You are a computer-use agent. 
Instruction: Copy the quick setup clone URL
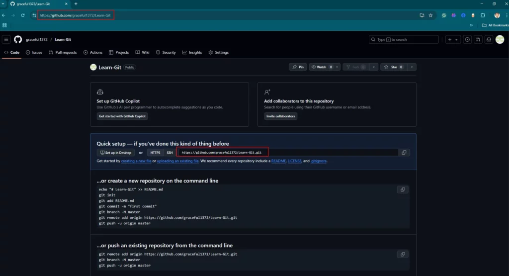pos(404,153)
